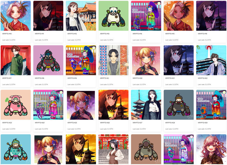
Task: Click KRYPTO #21 last sale 0.2 ETH
Action: (x=172, y=84)
